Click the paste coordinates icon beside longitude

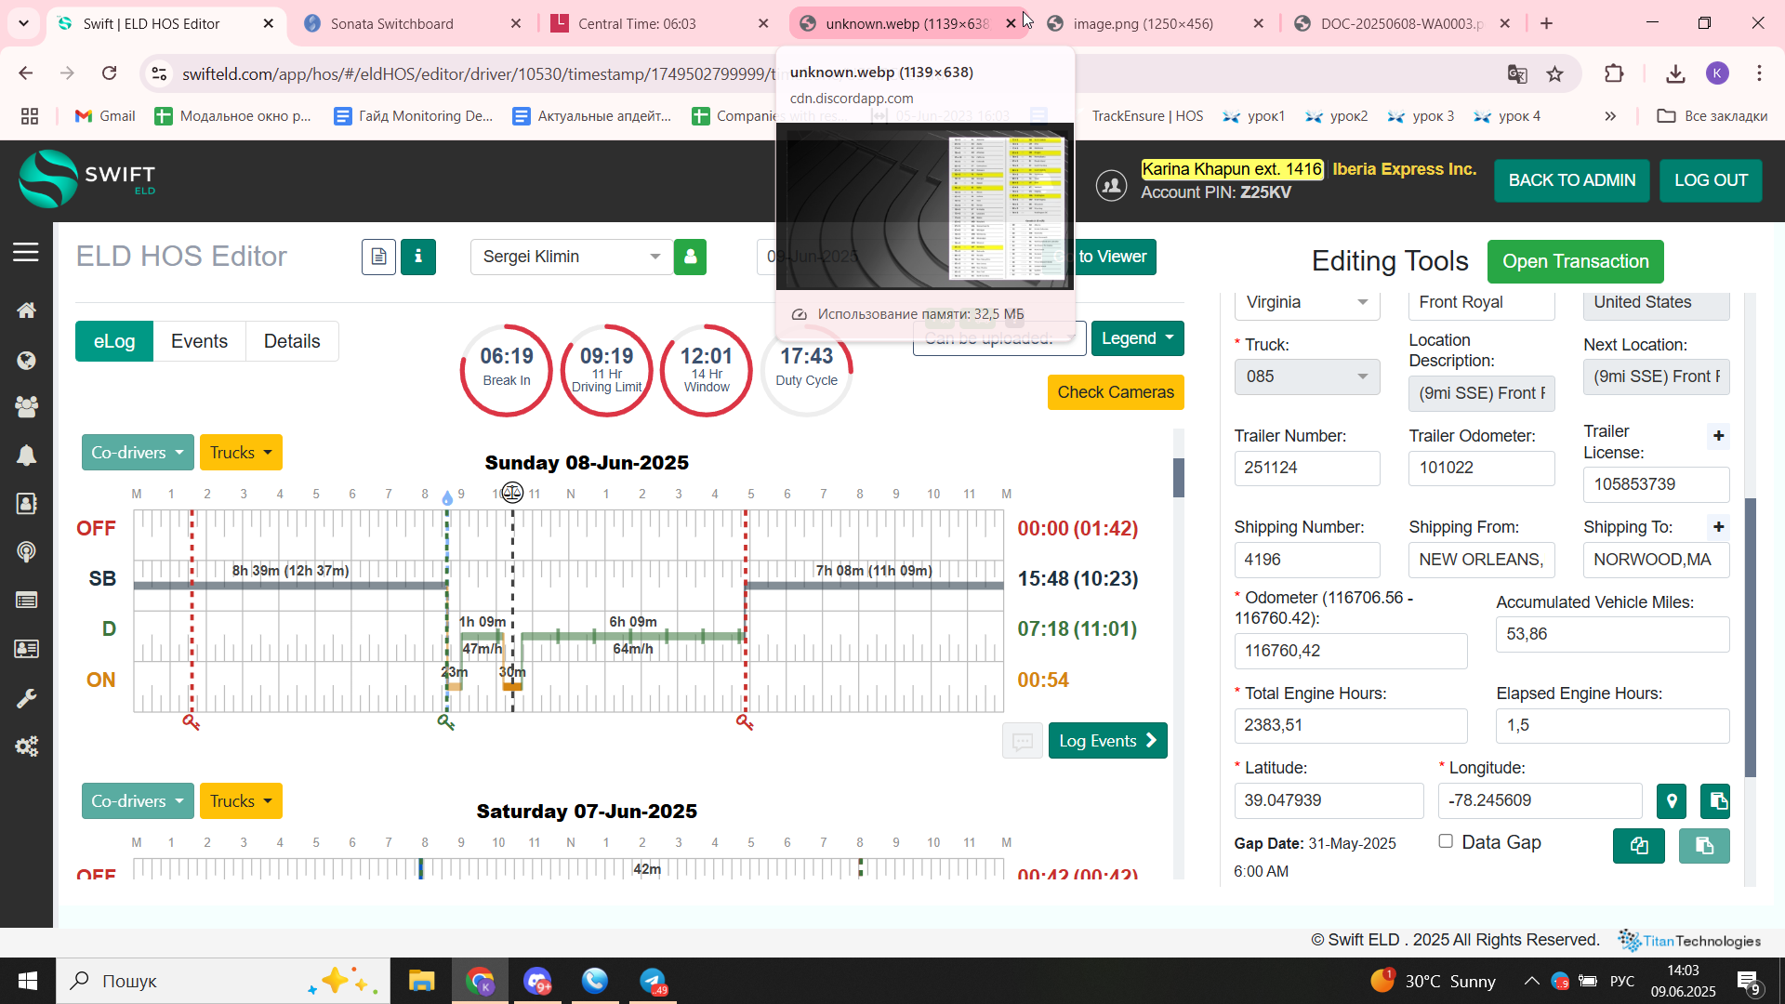(1715, 800)
